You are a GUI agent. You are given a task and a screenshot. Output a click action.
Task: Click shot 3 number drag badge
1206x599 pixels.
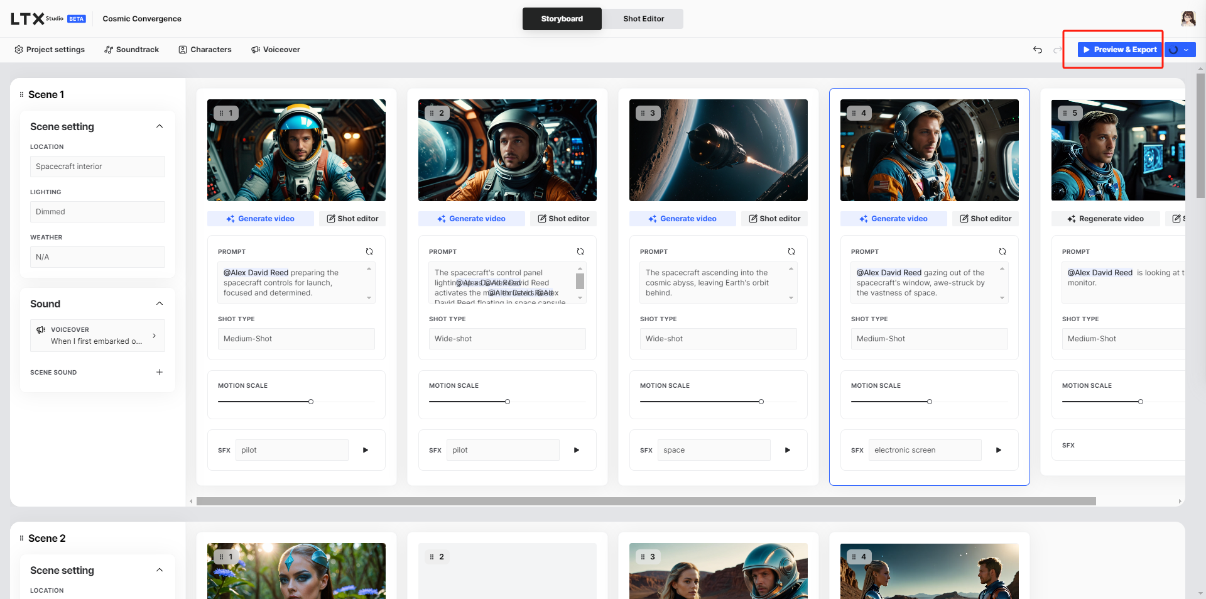click(648, 113)
